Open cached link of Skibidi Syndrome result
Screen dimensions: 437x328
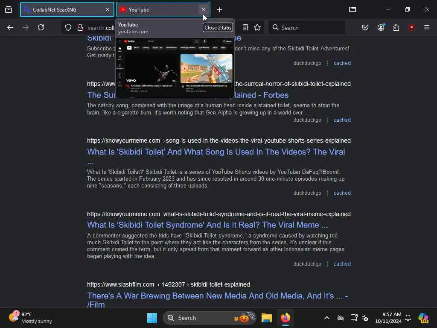[342, 264]
